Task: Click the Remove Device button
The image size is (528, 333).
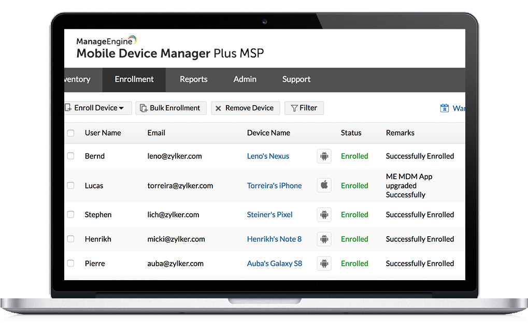Action: (245, 108)
